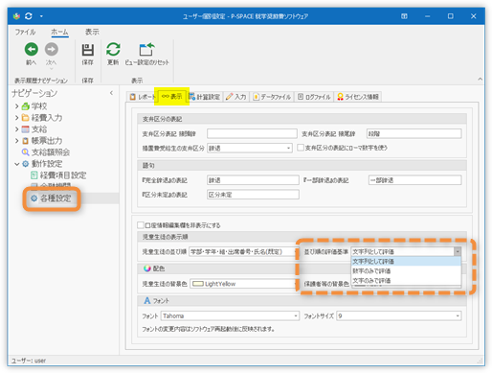Click the 支弁区分表記 接頭辞 input field
The height and width of the screenshot is (373, 492).
252,133
